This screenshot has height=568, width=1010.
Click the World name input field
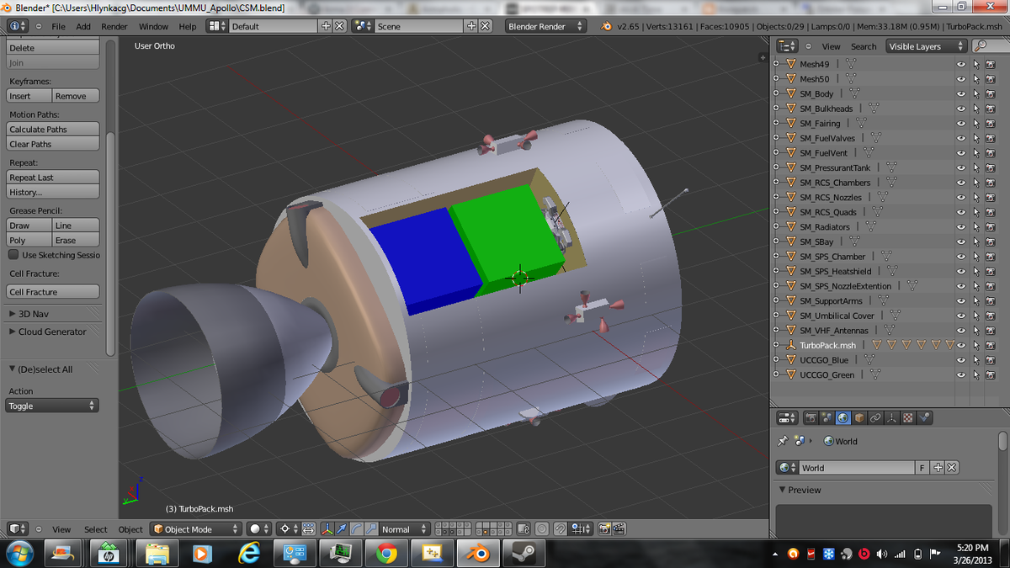(856, 468)
